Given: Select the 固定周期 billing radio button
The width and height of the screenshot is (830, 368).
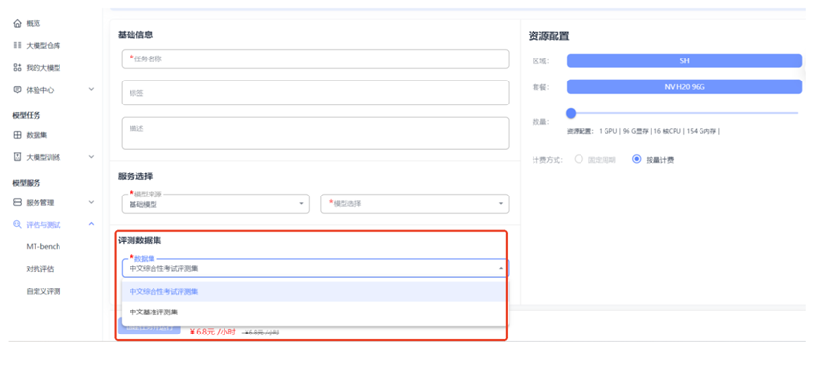Looking at the screenshot, I should pos(579,160).
